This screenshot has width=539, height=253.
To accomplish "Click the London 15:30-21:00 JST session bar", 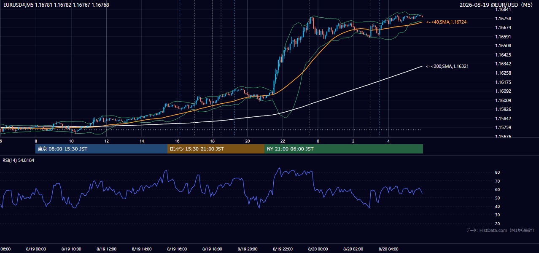I will pyautogui.click(x=216, y=149).
